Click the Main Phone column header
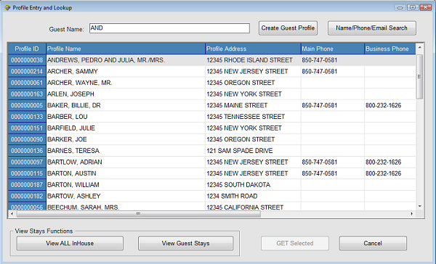The width and height of the screenshot is (436, 264). tap(333, 49)
